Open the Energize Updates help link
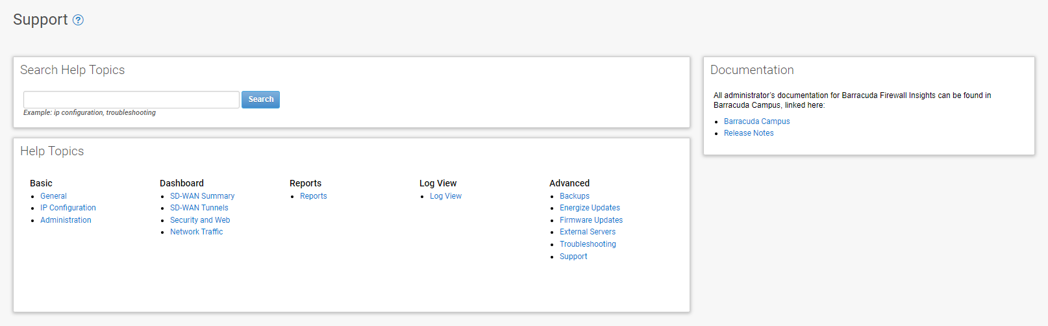The image size is (1048, 326). [590, 208]
